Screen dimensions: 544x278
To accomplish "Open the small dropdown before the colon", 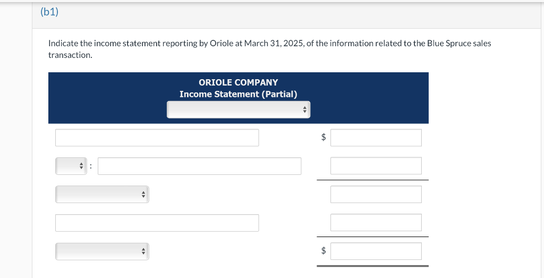I will pos(69,166).
